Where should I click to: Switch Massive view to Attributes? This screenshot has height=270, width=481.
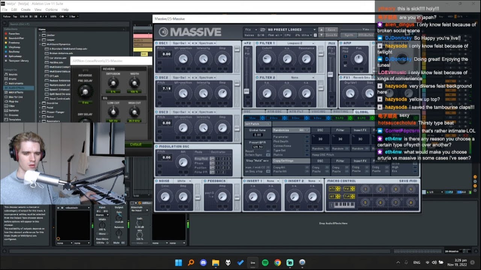pos(365,35)
